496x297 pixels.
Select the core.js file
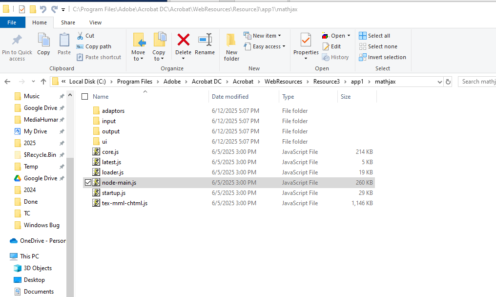110,152
